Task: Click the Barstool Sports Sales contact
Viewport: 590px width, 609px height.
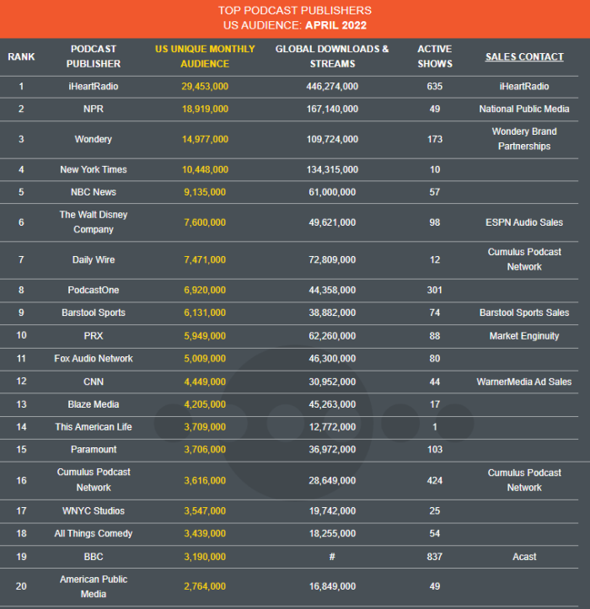Action: coord(524,313)
